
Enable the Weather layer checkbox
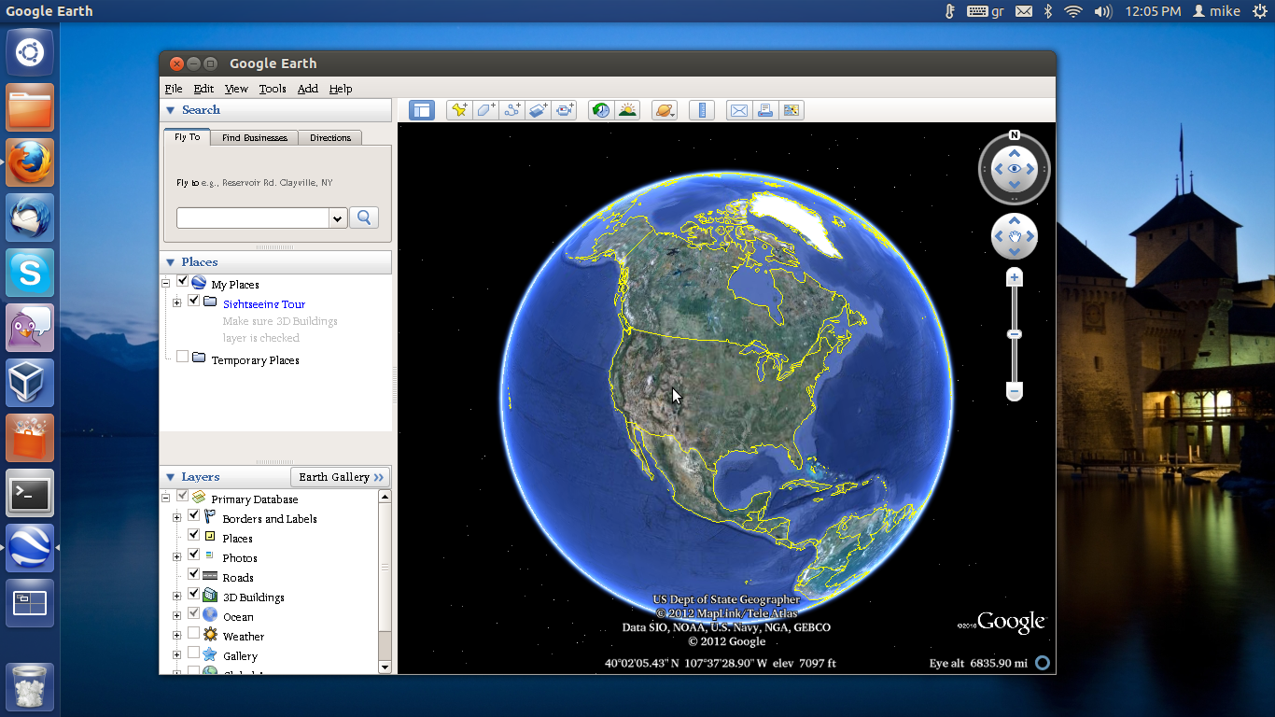pyautogui.click(x=193, y=634)
